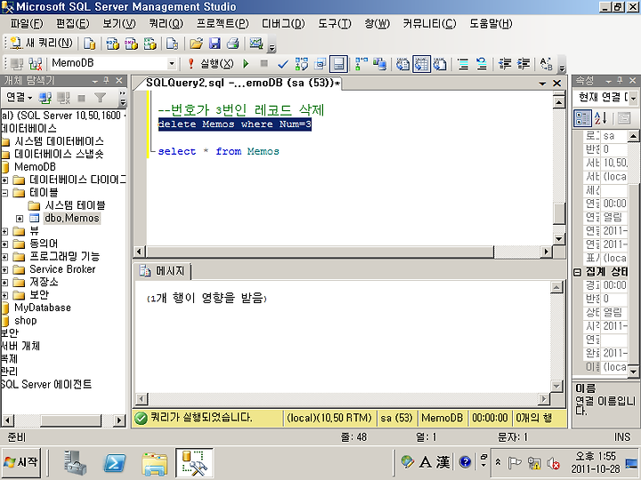Open the 현재 연결 properties dropdown
The height and width of the screenshot is (480, 641).
tap(633, 98)
